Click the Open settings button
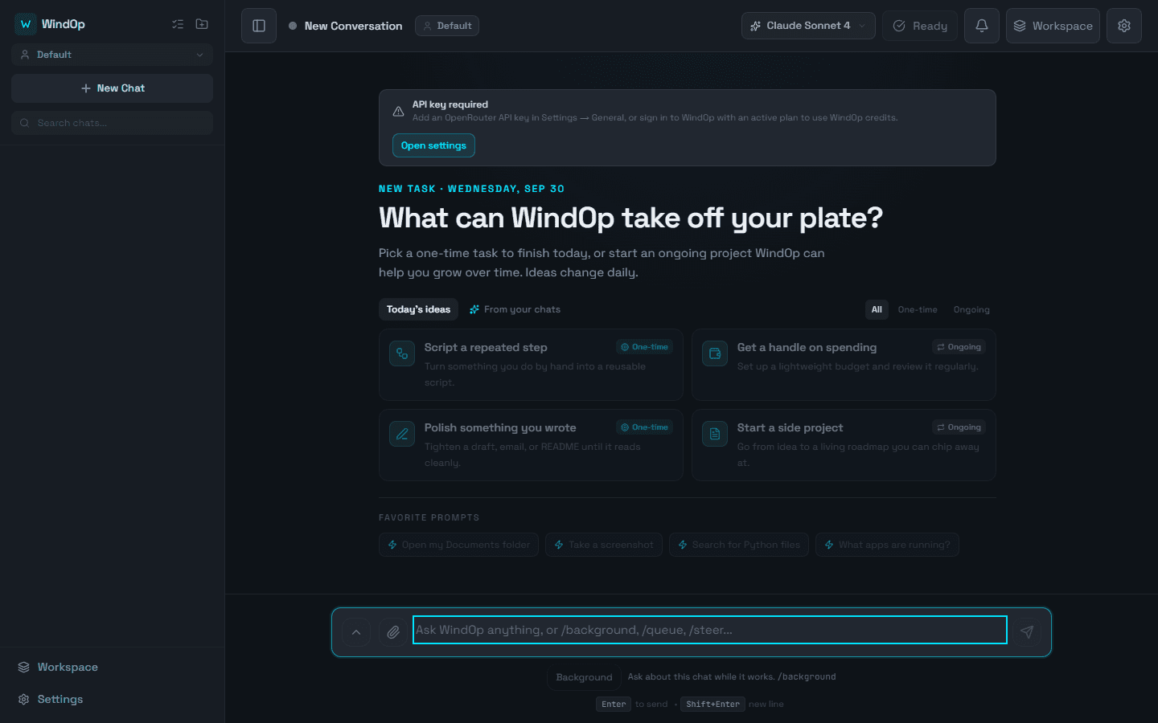This screenshot has width=1158, height=723. point(433,145)
